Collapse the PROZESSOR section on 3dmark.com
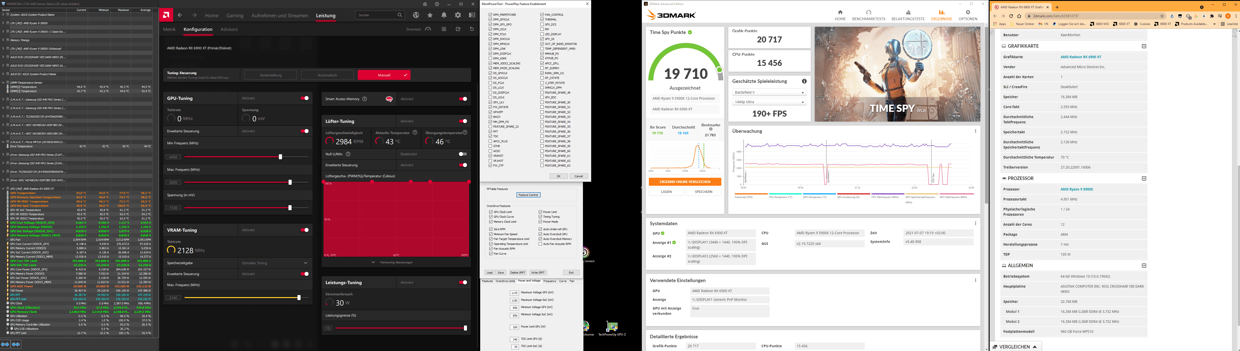This screenshot has height=351, width=1240. point(1144,178)
